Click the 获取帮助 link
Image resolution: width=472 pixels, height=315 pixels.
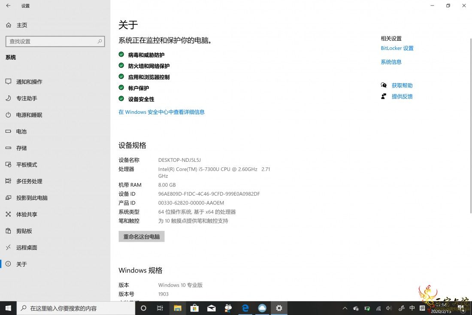402,85
